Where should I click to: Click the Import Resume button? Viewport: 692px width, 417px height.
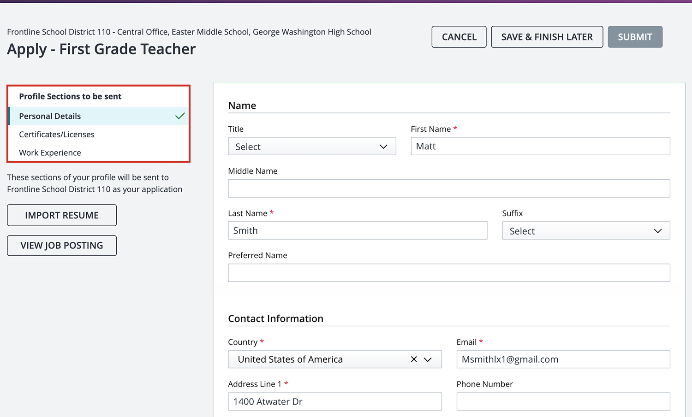[62, 215]
